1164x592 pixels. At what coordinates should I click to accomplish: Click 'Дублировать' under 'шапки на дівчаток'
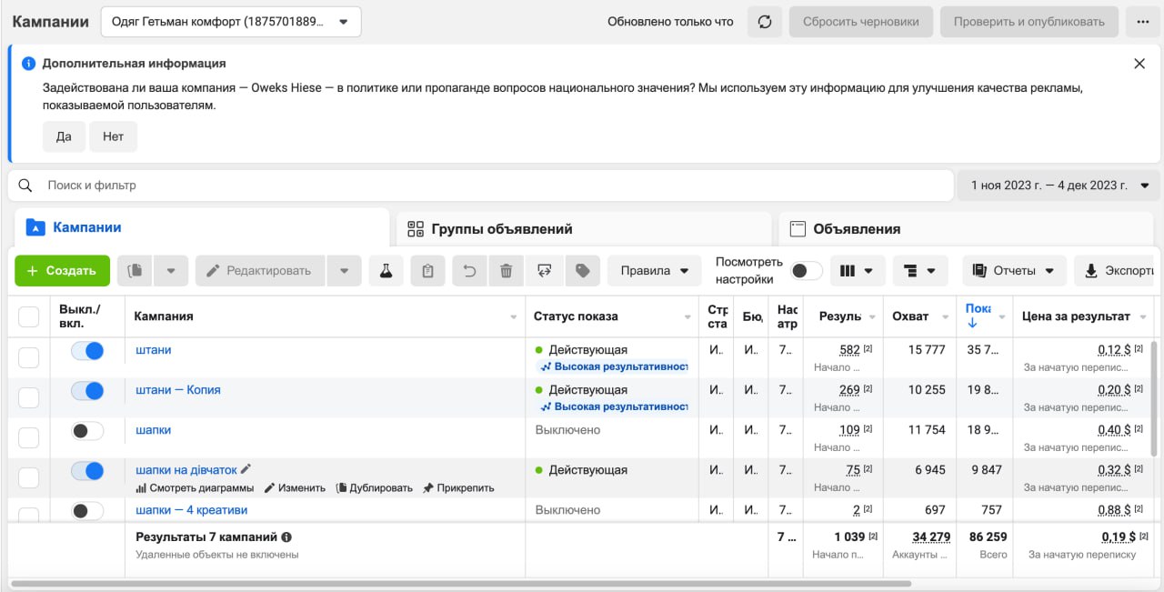coord(374,488)
